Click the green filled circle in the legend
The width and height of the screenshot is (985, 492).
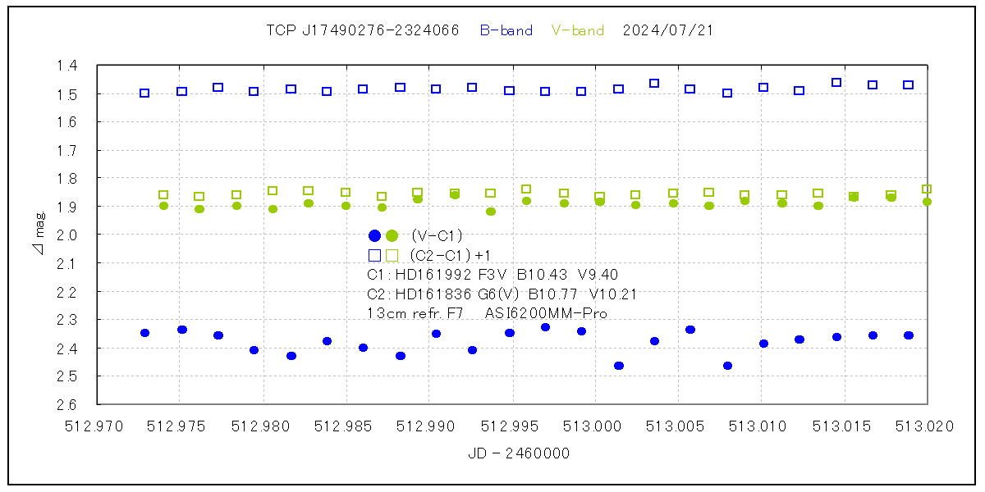(x=392, y=235)
